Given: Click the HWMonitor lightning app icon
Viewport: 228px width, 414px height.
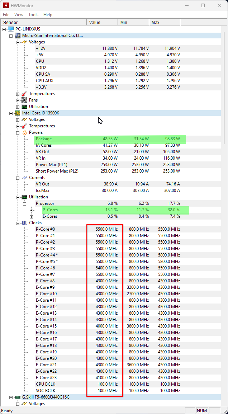Looking at the screenshot, I should click(x=5, y=5).
